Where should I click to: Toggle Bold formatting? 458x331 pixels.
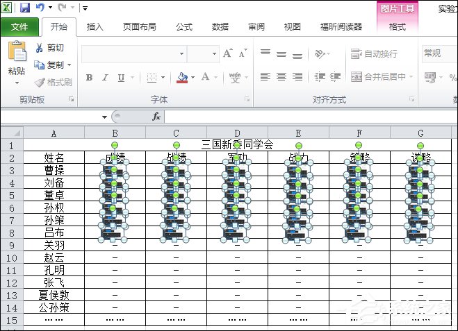click(x=89, y=77)
